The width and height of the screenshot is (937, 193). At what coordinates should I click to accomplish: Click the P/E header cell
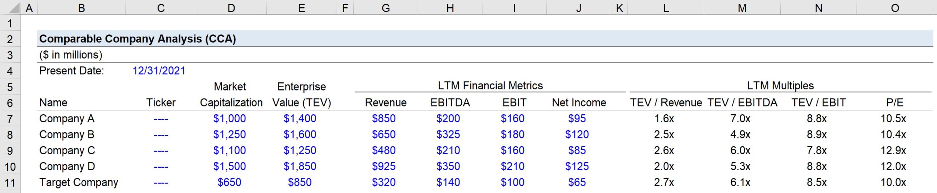coord(895,103)
